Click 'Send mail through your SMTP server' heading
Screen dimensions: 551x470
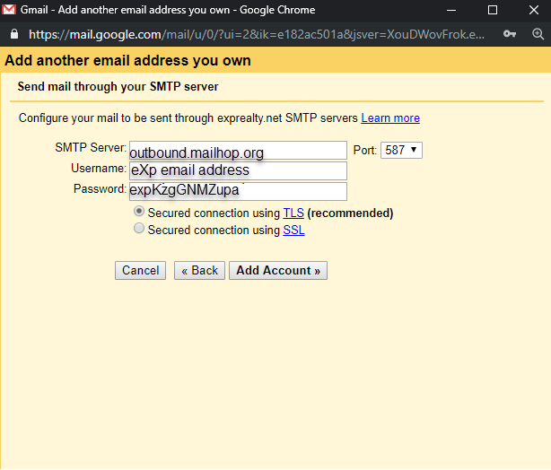click(x=118, y=86)
